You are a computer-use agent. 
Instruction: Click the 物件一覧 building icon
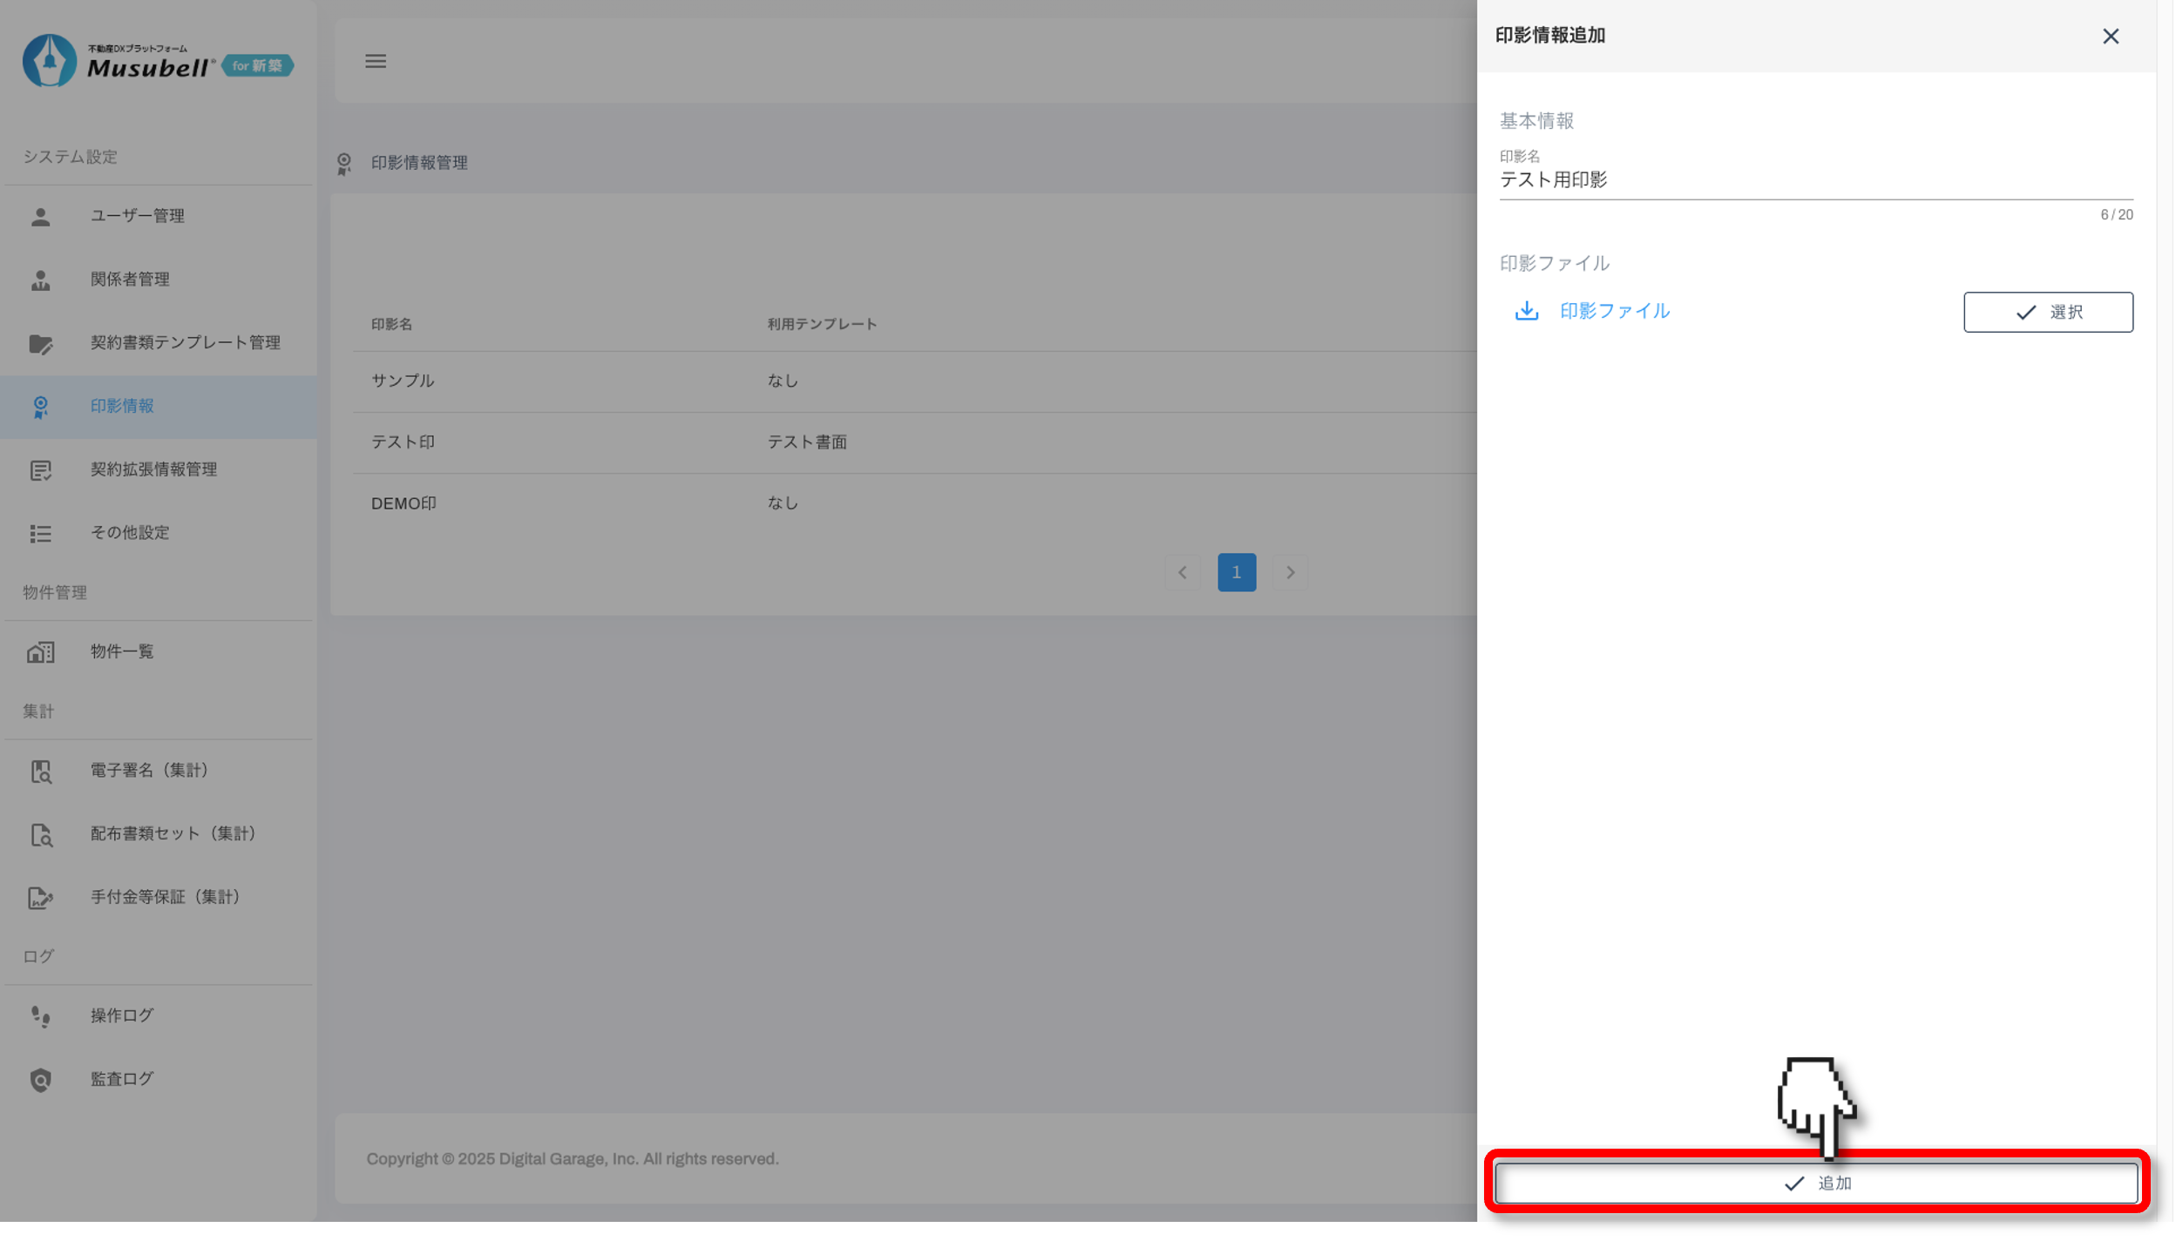(41, 652)
